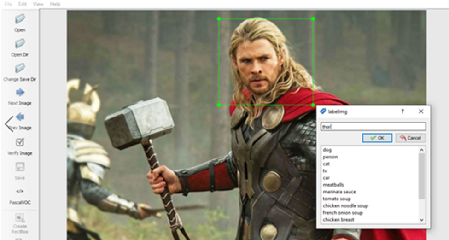This screenshot has height=240, width=449.
Task: Click top-right bounding box vertex
Action: [313, 19]
